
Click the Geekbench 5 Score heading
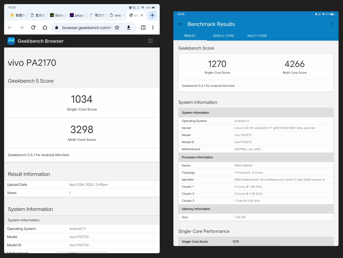(31, 81)
